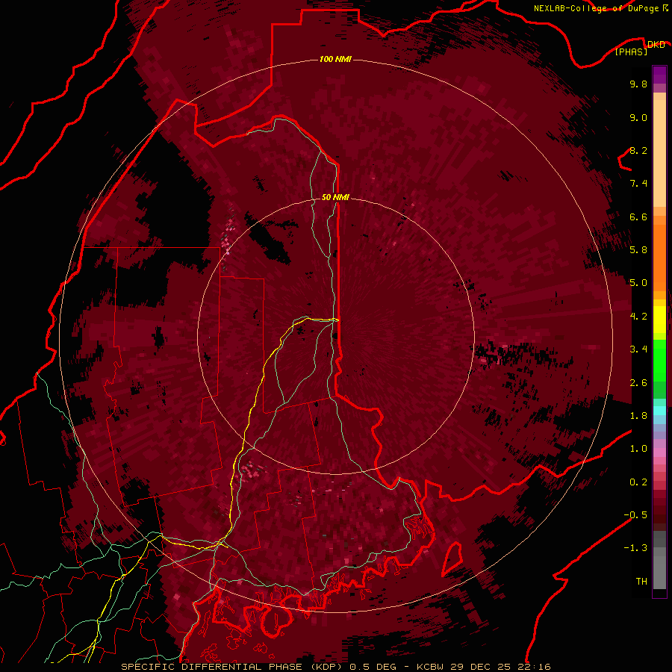
Task: Click the orange segment of the color bar
Action: [659, 257]
